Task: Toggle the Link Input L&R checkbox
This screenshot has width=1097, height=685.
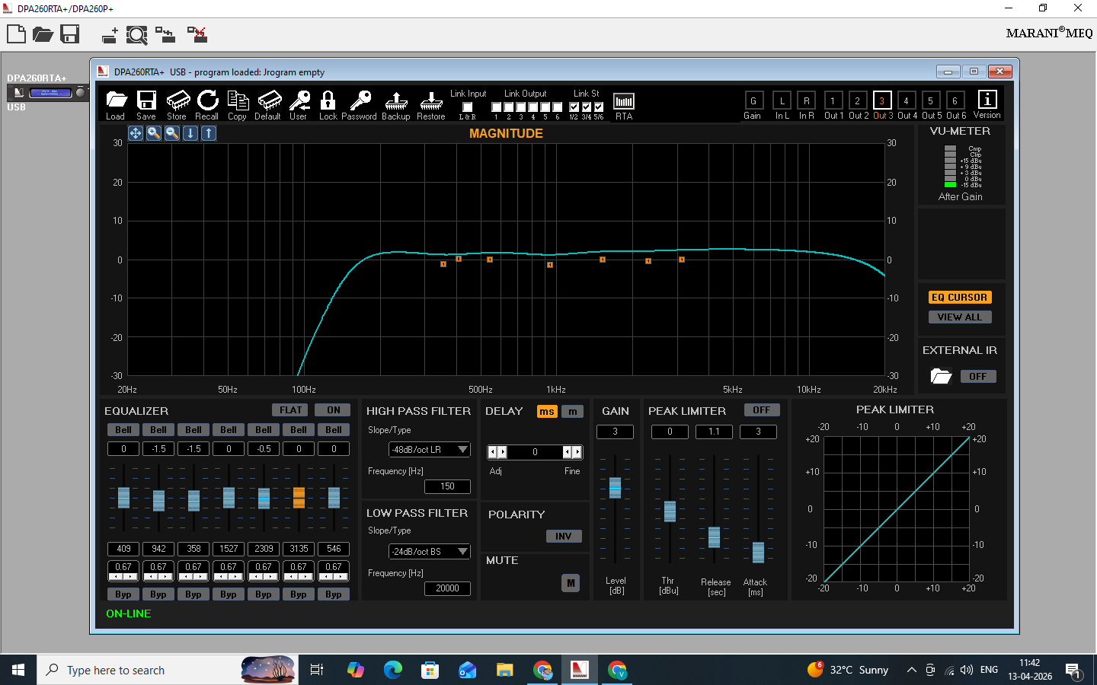Action: point(468,107)
